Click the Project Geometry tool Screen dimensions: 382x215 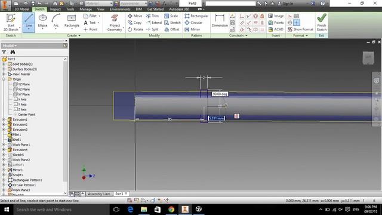coord(115,23)
